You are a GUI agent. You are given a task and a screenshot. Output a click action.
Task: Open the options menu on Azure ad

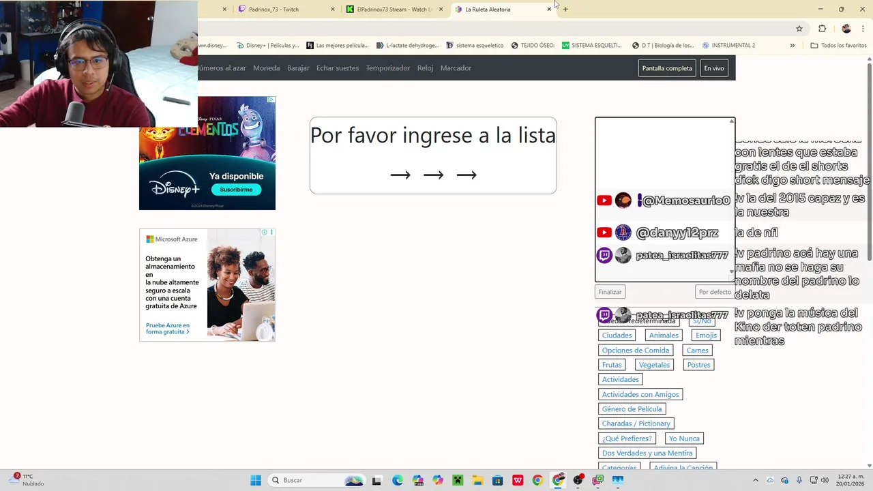coord(271,232)
